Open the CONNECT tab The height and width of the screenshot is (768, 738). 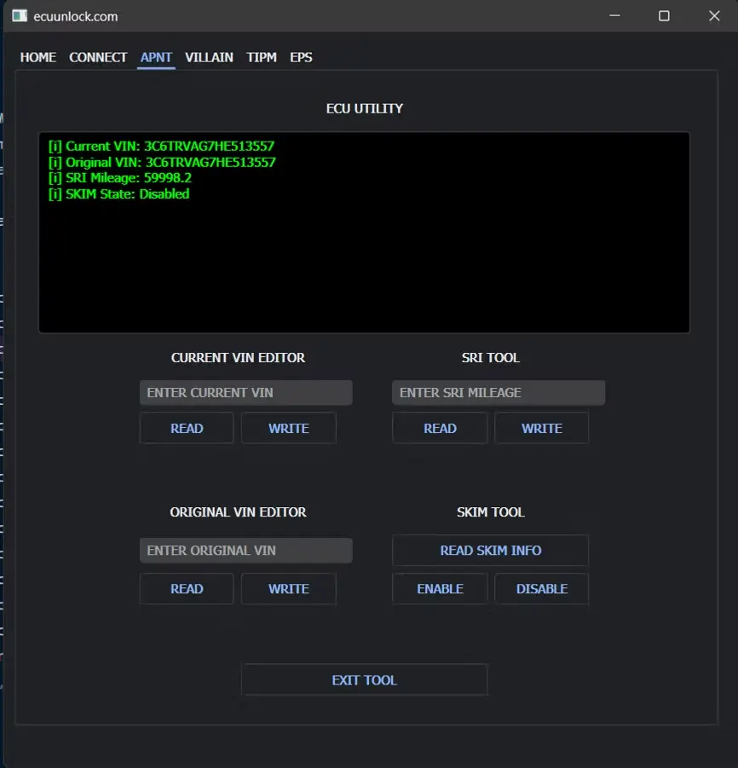(98, 57)
